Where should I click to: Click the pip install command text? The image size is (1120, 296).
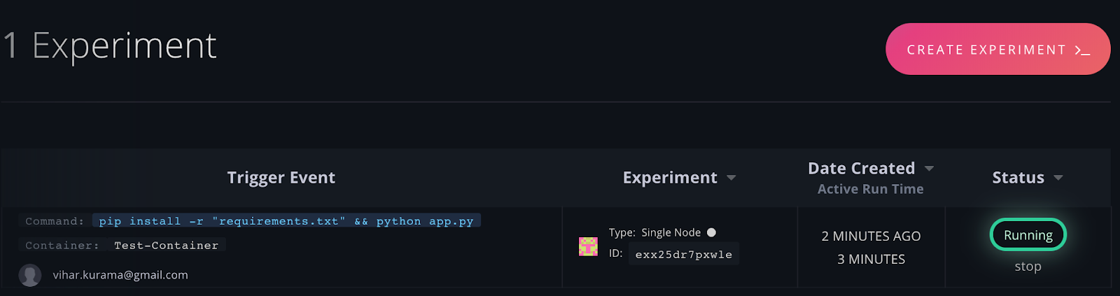pyautogui.click(x=286, y=221)
